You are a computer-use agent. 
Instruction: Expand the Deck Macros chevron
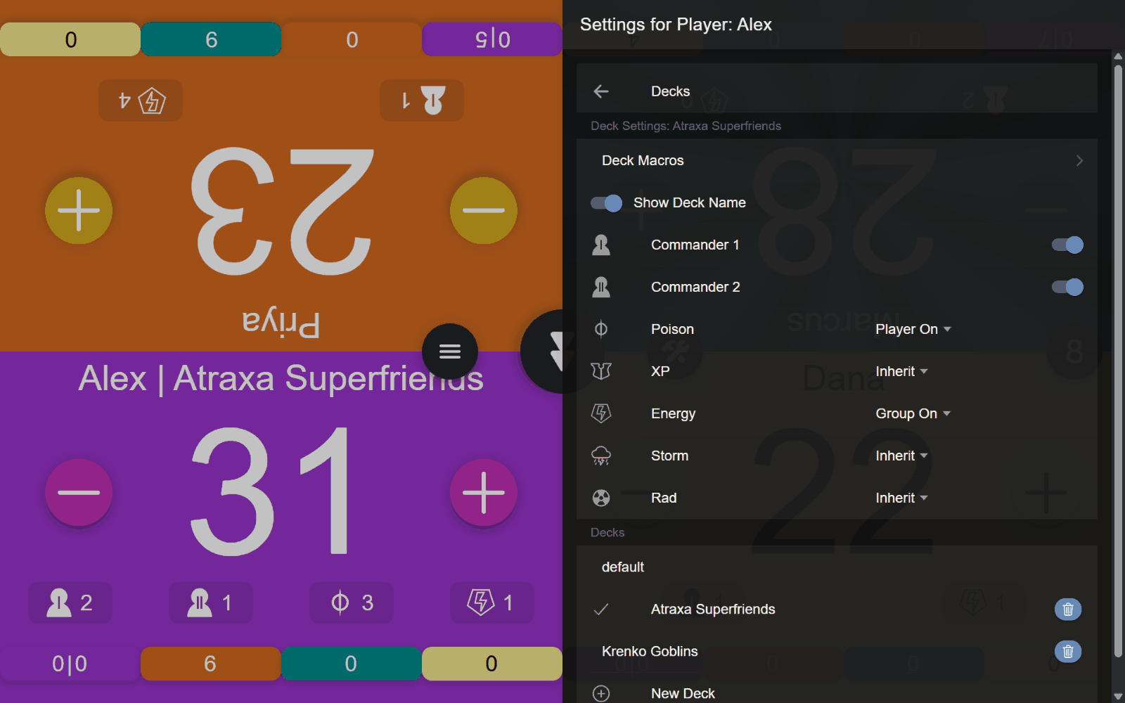[1079, 161]
